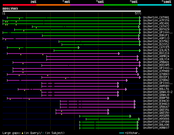
Task: Select the UniRef100_Q76B42 label
Action: click(x=156, y=80)
